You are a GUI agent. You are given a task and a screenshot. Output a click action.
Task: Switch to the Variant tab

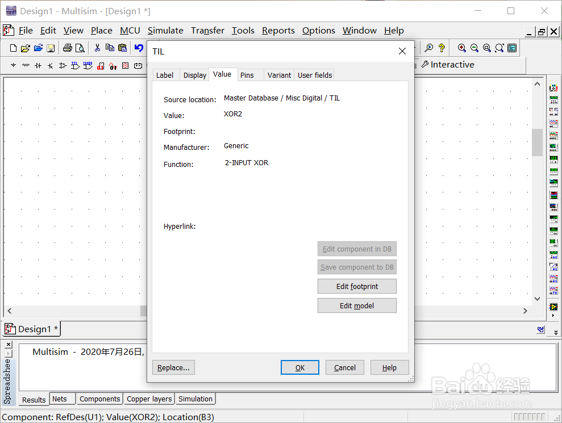(x=279, y=75)
